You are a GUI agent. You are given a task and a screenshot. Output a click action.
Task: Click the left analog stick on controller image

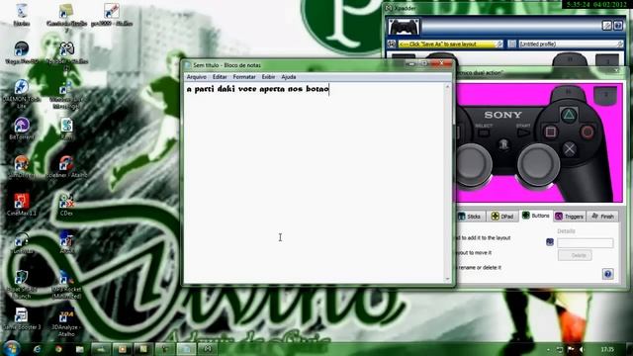(x=474, y=165)
